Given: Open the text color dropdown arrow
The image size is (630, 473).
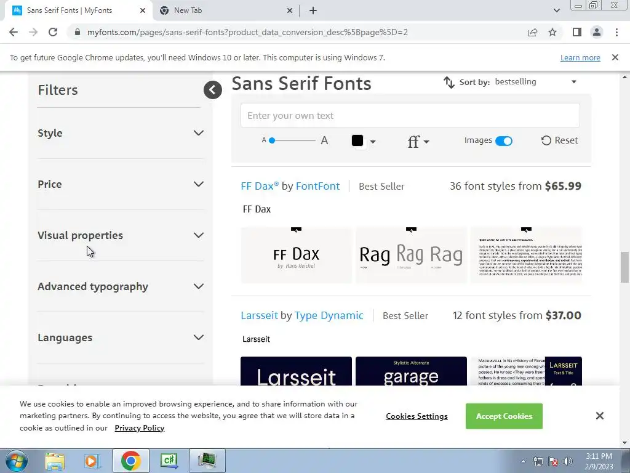Looking at the screenshot, I should (x=373, y=142).
